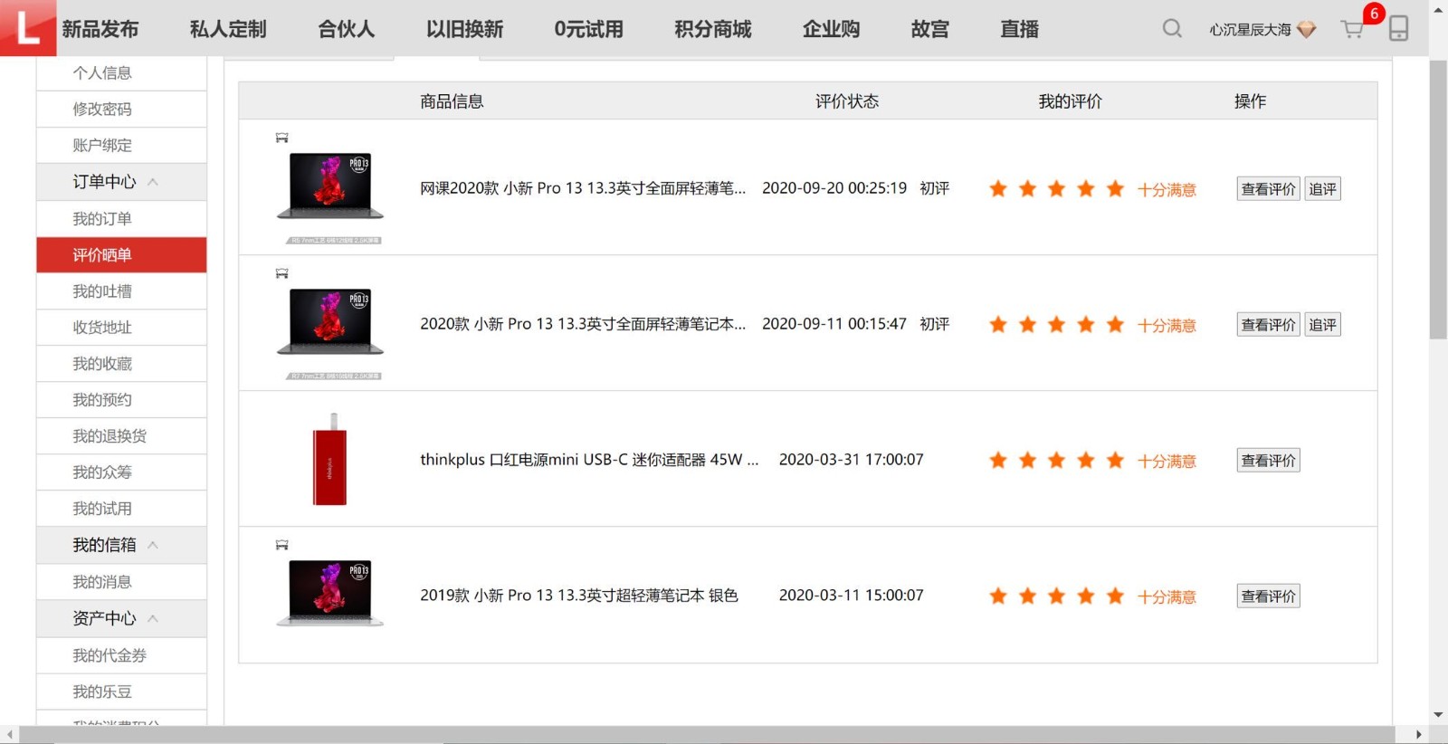1448x744 pixels.
Task: Click 查看评价 for thinkplus adapter
Action: (1268, 460)
